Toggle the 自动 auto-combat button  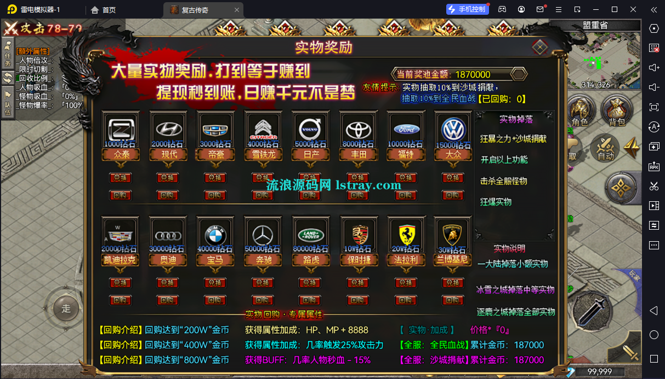[x=605, y=148]
